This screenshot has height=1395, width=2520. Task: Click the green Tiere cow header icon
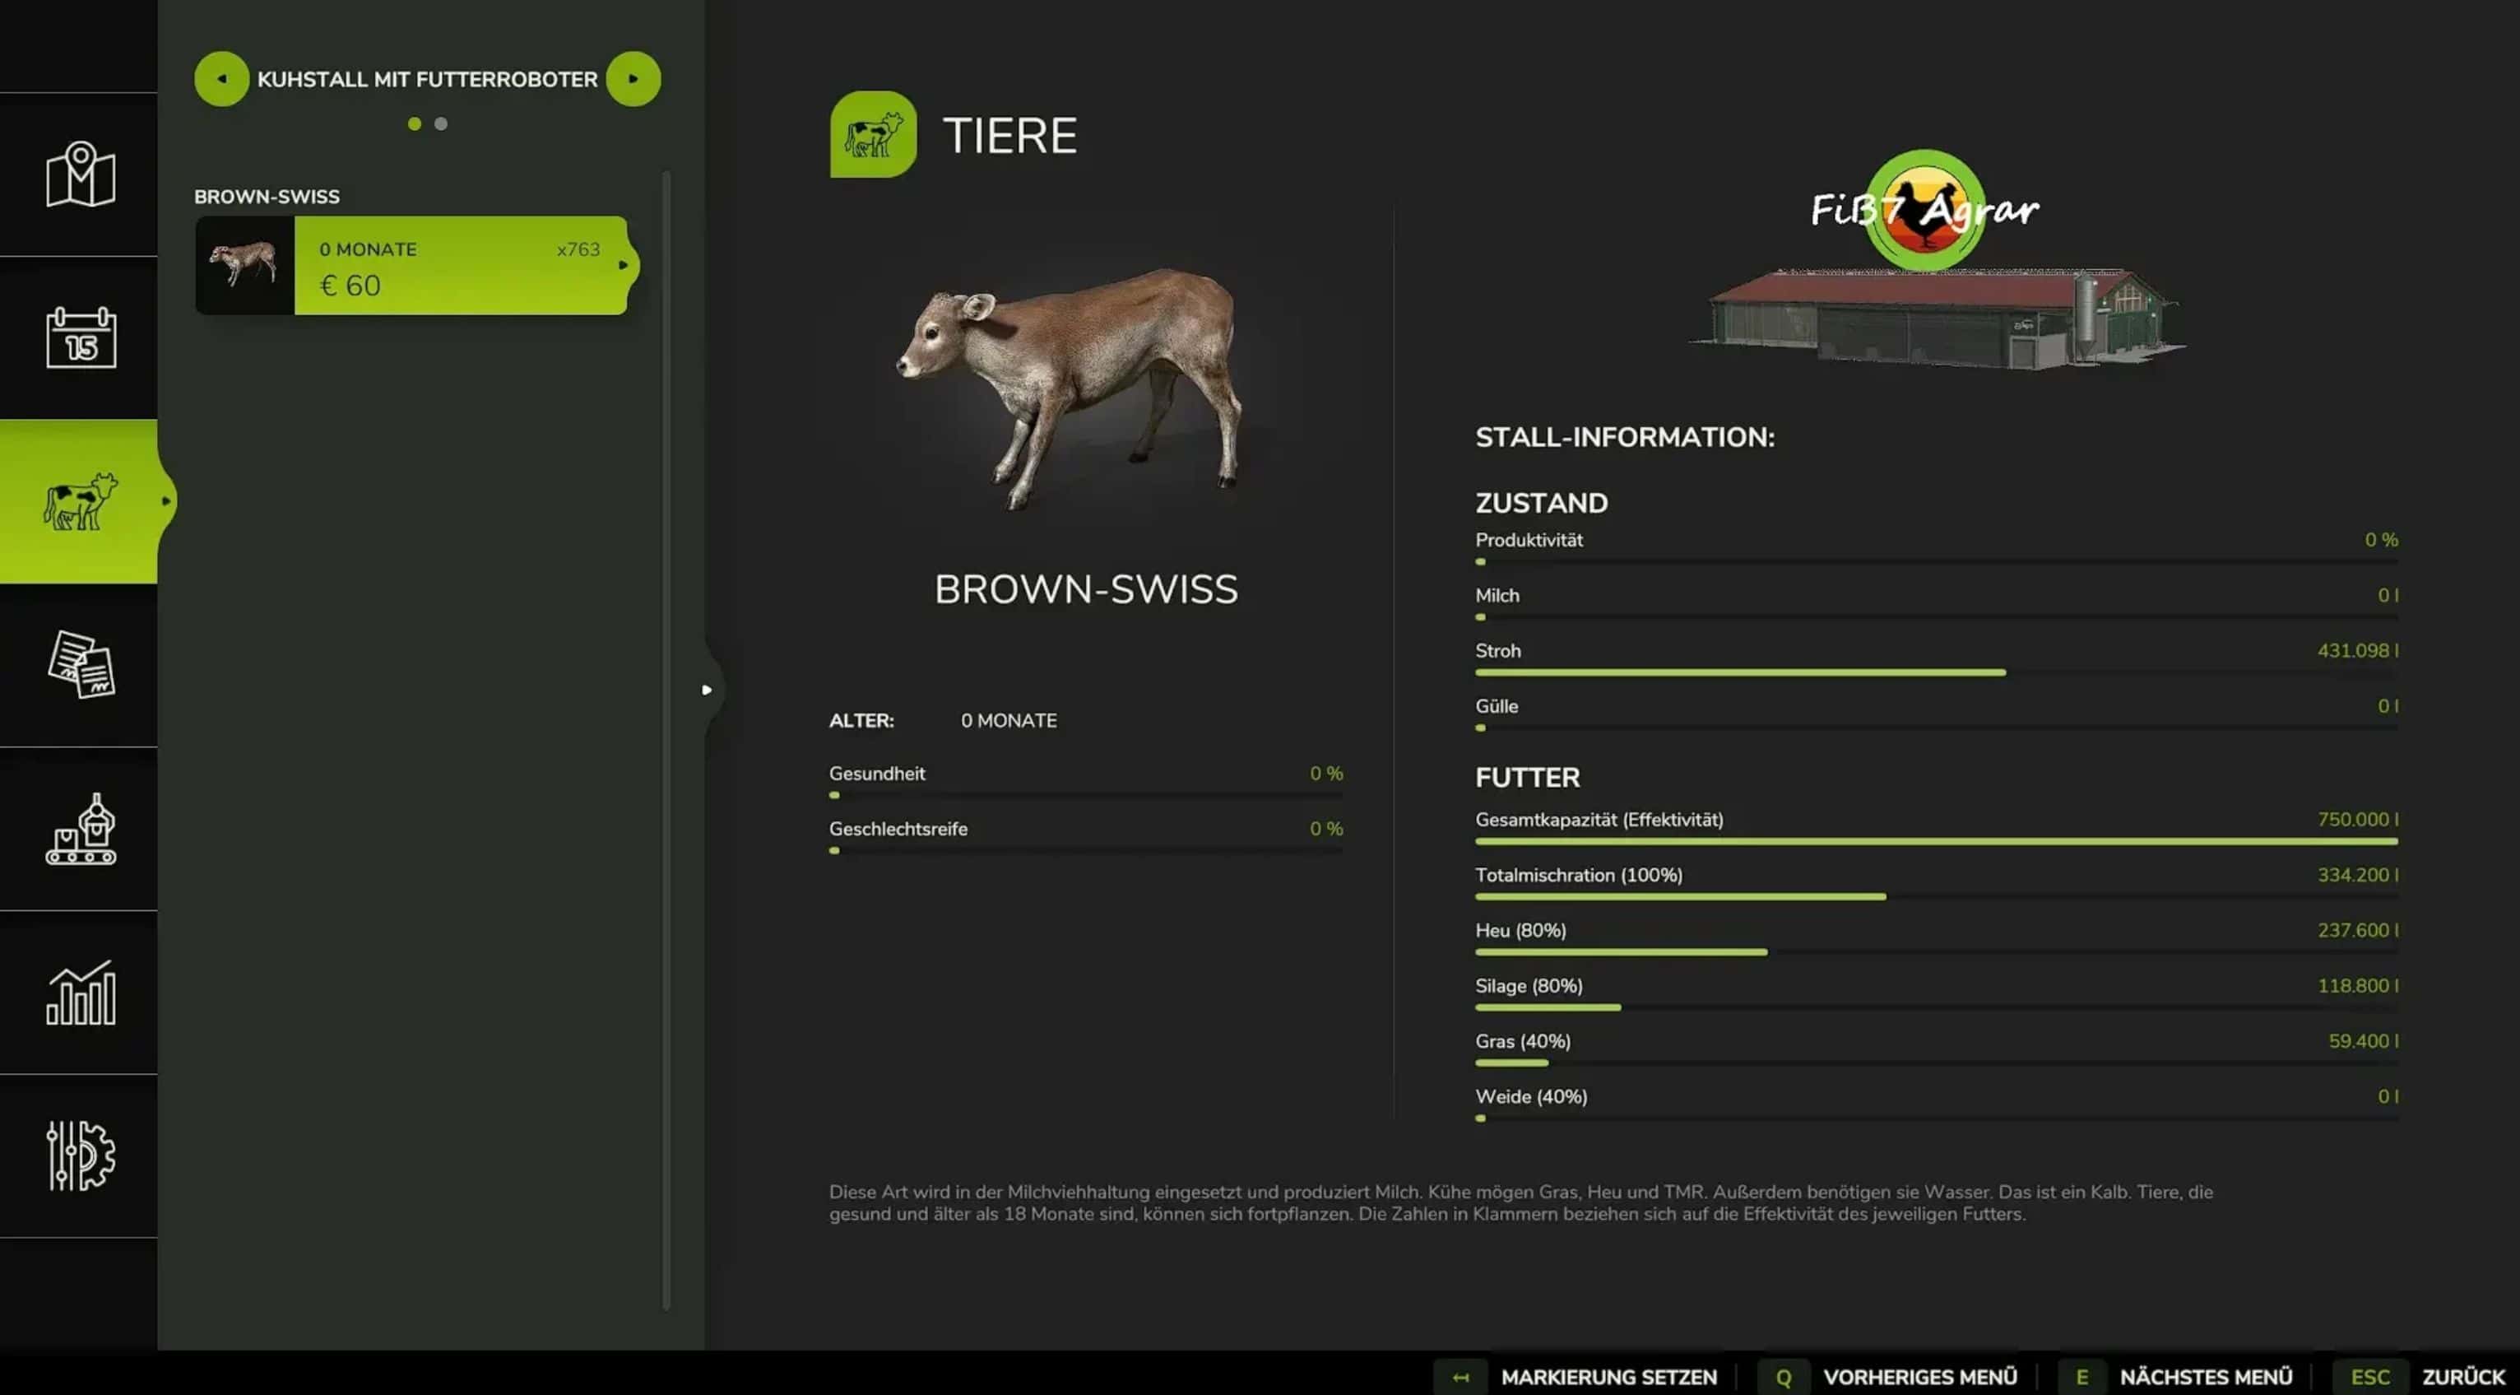[x=873, y=134]
